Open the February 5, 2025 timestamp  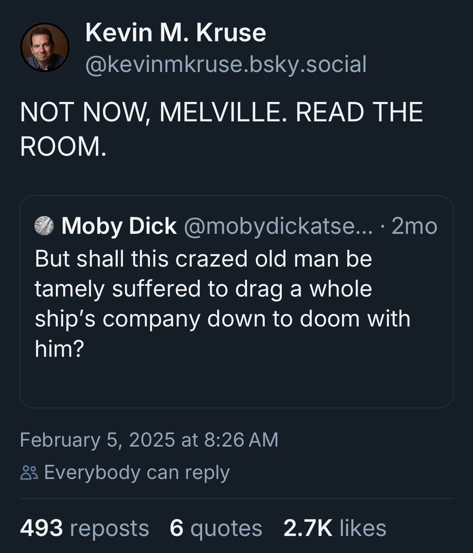149,440
